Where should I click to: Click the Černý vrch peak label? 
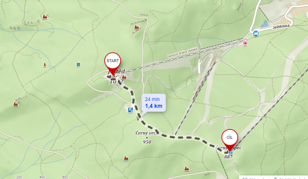tap(147, 133)
